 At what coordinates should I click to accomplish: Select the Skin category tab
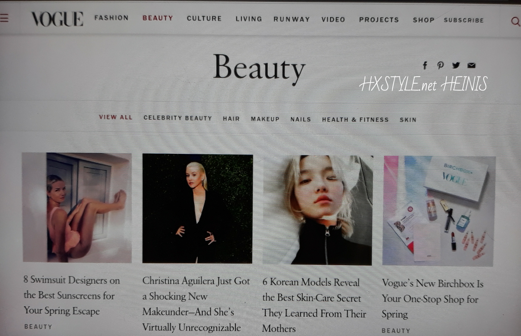pyautogui.click(x=408, y=120)
